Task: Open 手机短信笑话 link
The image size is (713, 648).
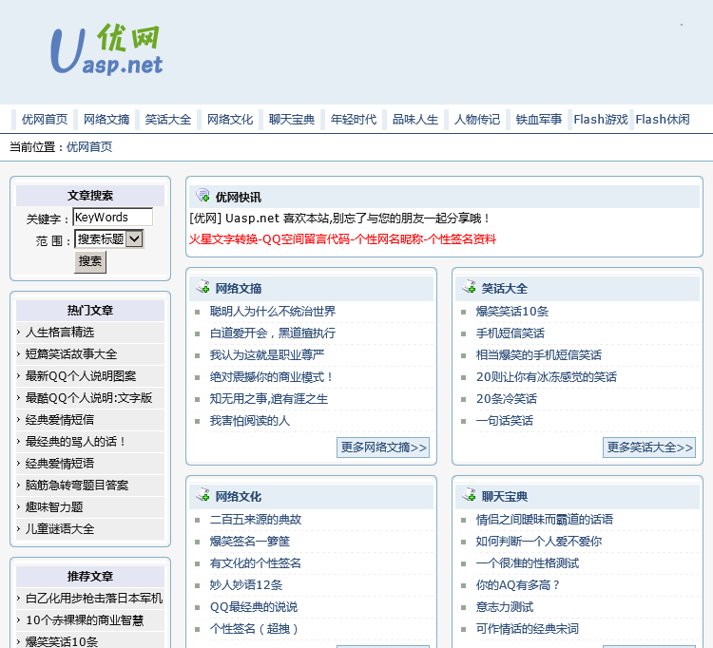Action: point(511,334)
